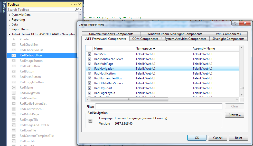253x146 pixels.
Task: Click the RadRadioButton item icon
Action: click(x=14, y=55)
